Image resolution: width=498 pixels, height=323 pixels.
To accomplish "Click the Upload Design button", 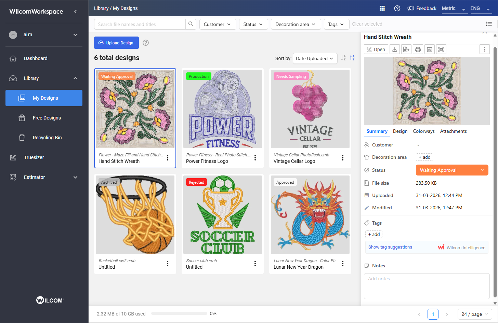I will (116, 43).
